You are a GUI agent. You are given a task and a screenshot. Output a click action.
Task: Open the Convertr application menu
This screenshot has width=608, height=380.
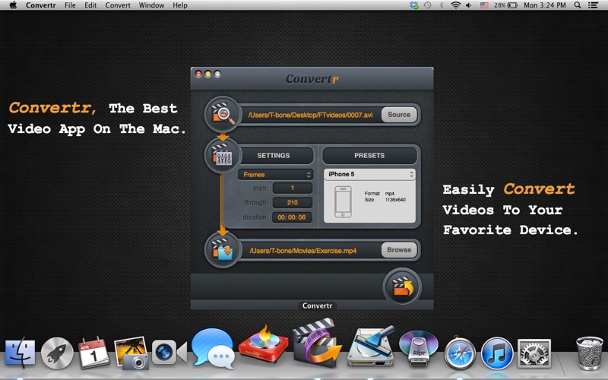tap(41, 5)
